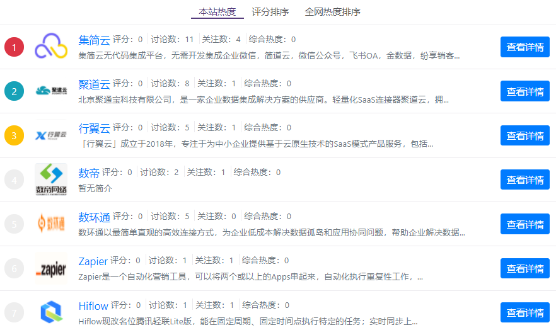Click the Hiflow hexagon logo
The width and height of the screenshot is (556, 330).
51,312
